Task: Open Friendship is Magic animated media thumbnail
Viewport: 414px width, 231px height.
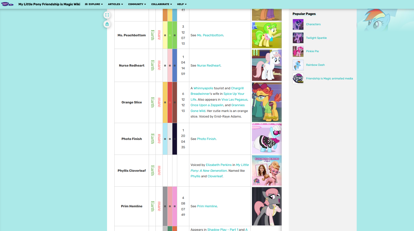Action: (x=298, y=78)
